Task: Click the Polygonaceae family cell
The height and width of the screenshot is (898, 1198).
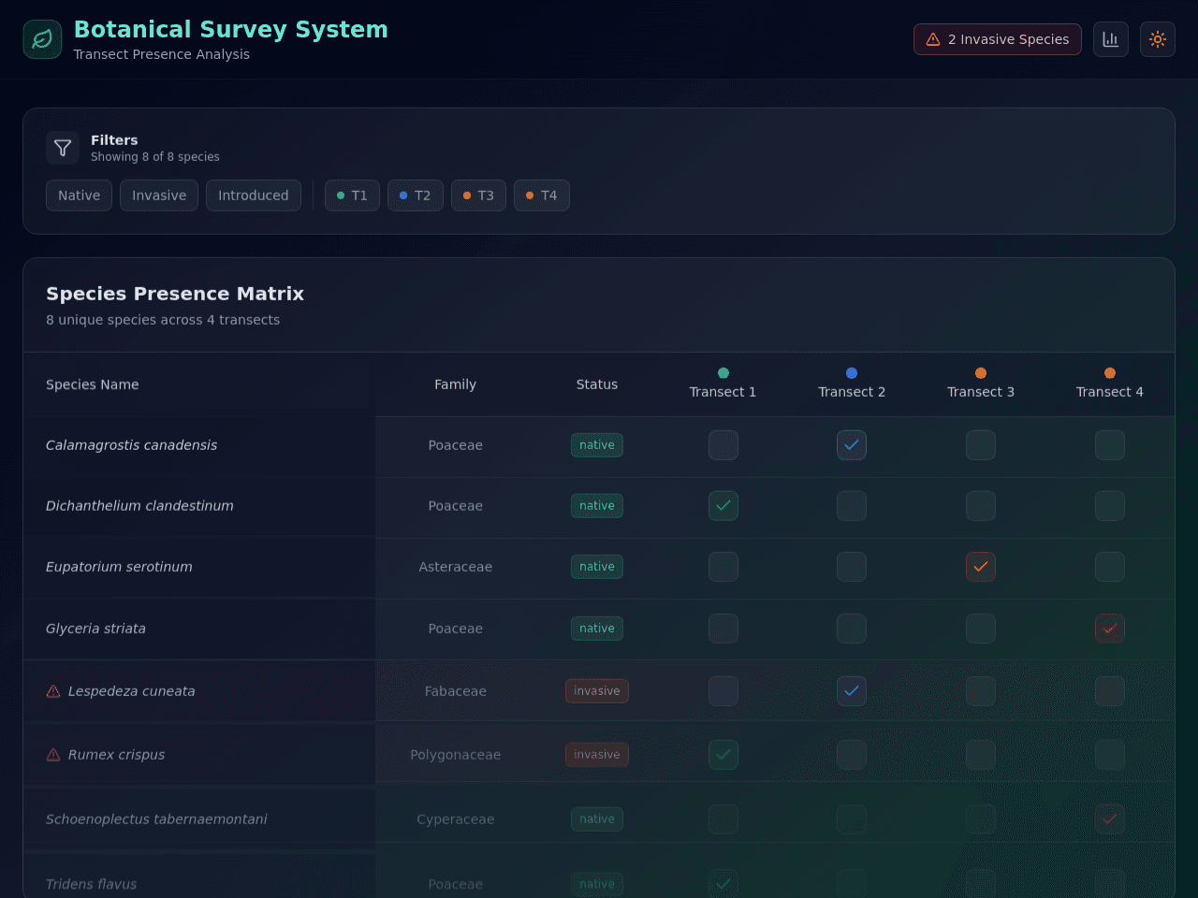Action: coord(456,755)
